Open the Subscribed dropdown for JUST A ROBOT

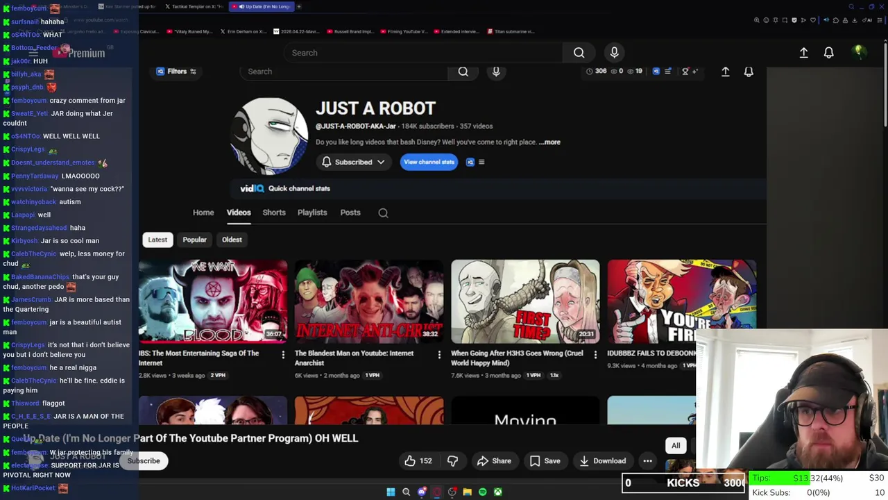354,162
